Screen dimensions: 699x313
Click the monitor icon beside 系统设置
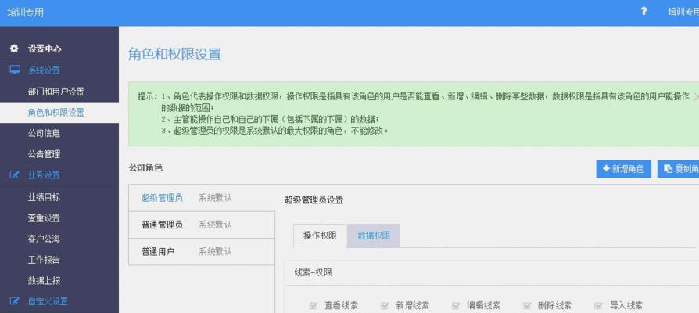pos(15,70)
